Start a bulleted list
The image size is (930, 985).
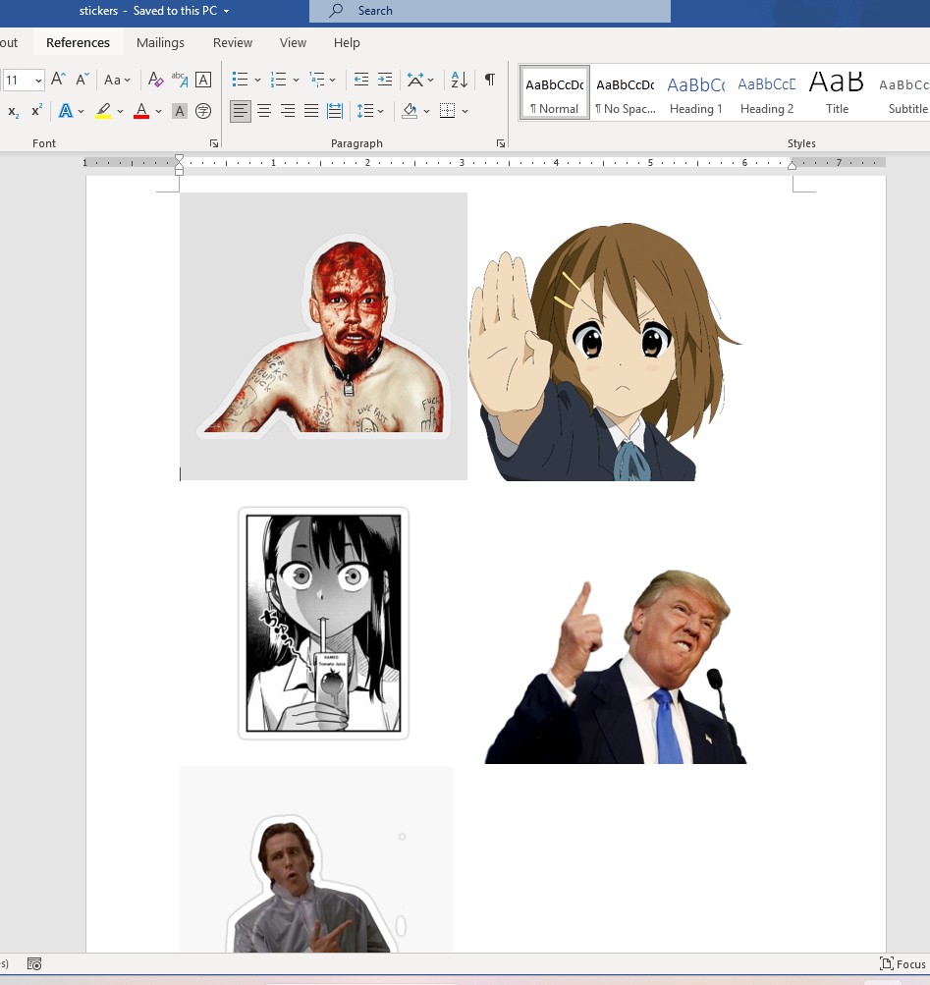[240, 80]
